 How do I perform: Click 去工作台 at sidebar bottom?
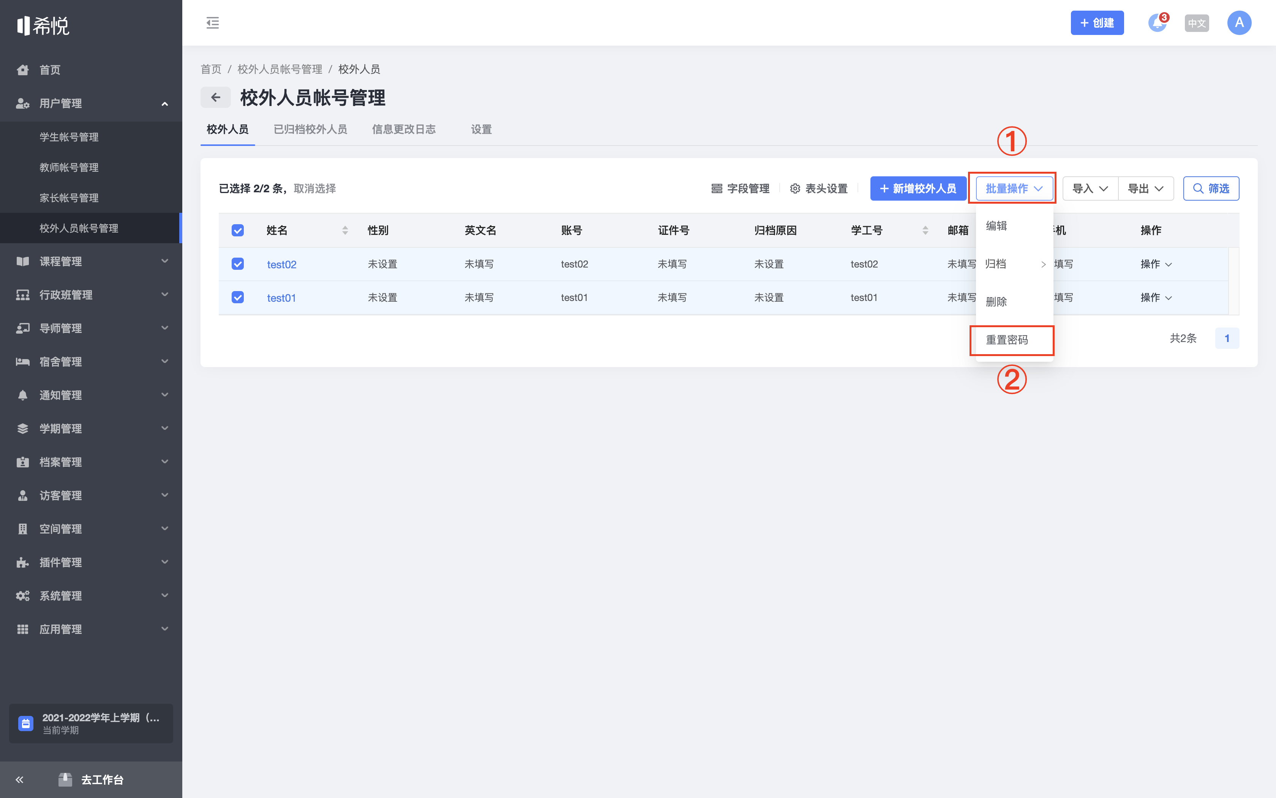click(x=91, y=779)
